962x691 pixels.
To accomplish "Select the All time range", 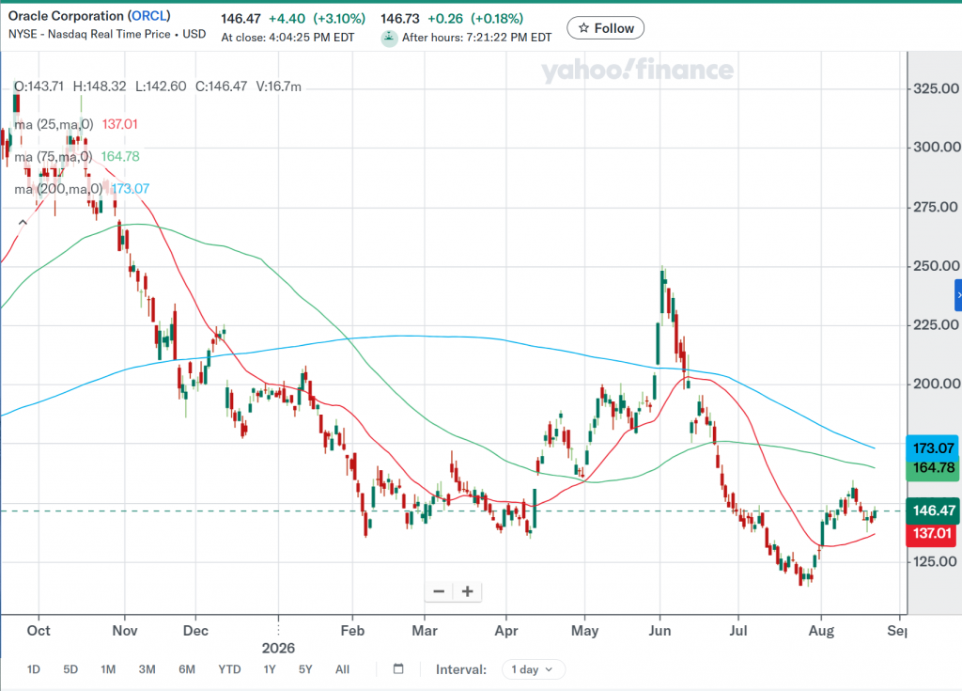I will click(342, 669).
